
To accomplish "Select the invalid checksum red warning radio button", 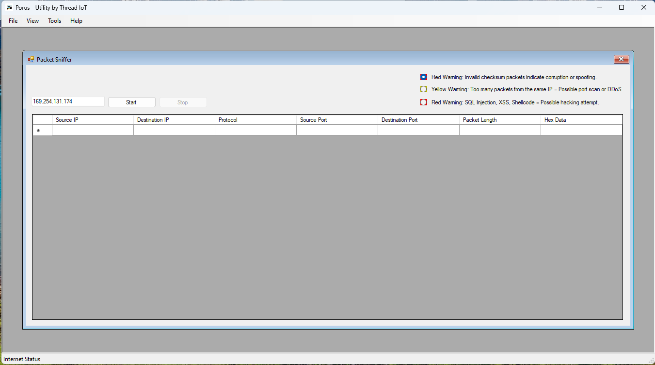I will click(423, 77).
